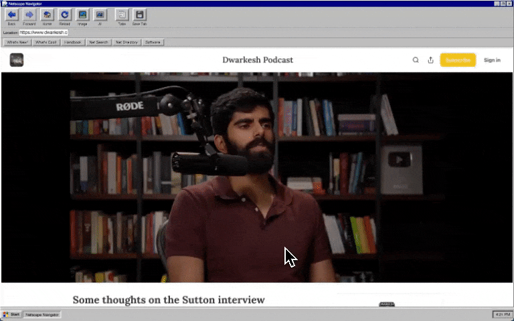
Task: Open the Dwarkesh Podcast title link
Action: tap(258, 60)
